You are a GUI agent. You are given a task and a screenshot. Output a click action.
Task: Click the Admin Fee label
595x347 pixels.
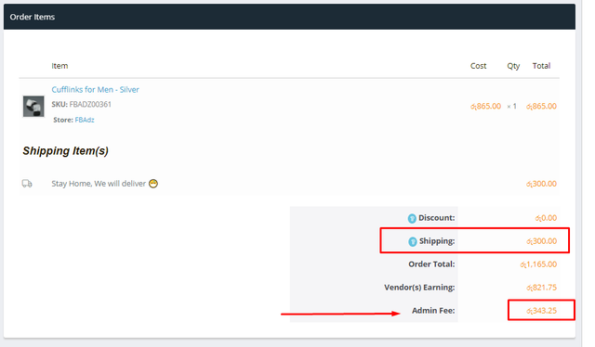pos(433,310)
